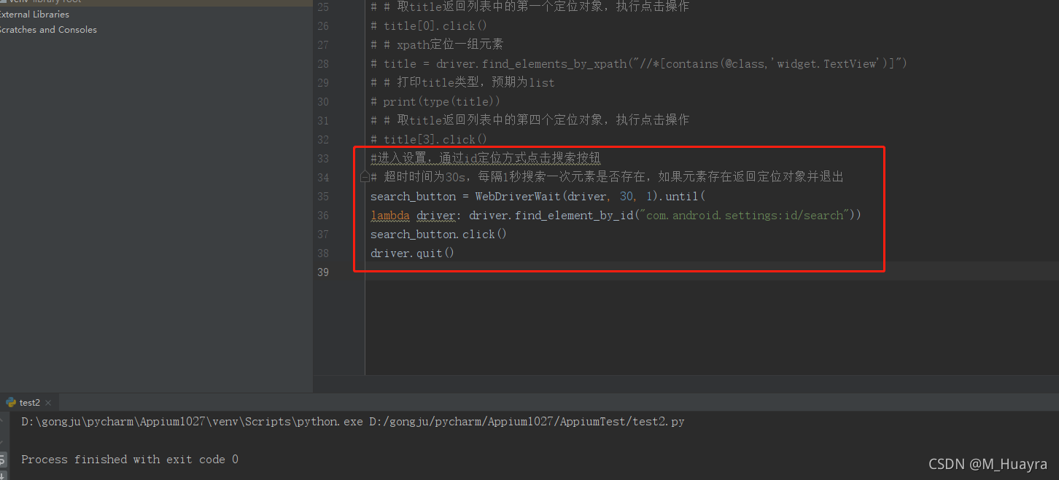
Task: Select External Libraries in project tree
Action: coord(34,14)
